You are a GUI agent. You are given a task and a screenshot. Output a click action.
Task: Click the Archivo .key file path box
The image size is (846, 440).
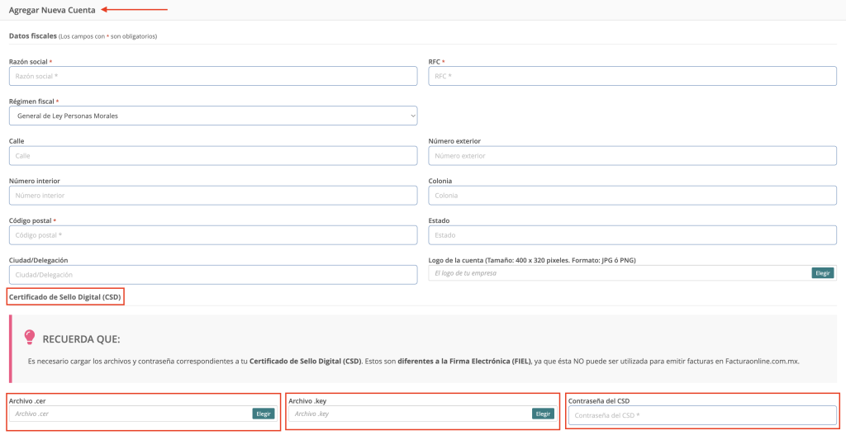coord(409,414)
